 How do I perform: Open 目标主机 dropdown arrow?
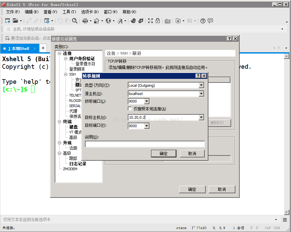pyautogui.click(x=201, y=117)
